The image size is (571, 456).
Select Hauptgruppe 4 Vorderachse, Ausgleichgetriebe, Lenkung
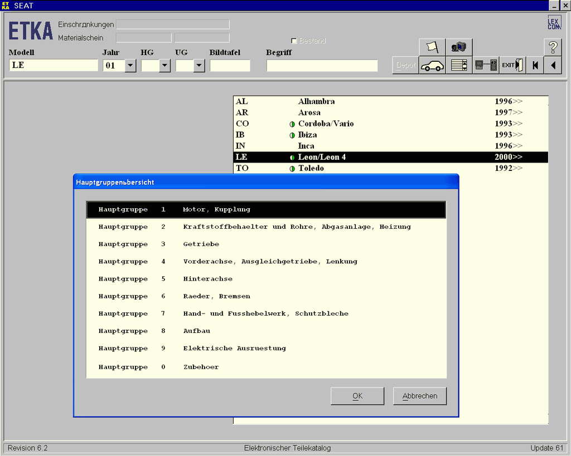coord(266,262)
